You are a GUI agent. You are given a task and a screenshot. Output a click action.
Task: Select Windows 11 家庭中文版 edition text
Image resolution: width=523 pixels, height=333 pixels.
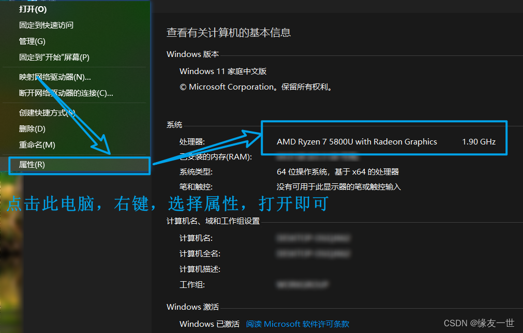click(223, 71)
